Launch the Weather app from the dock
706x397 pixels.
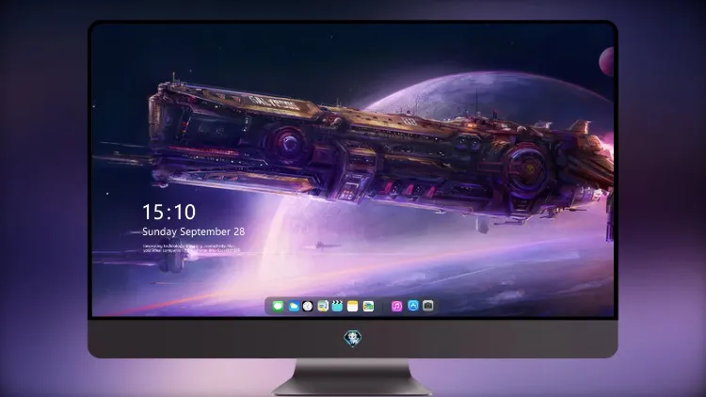tap(293, 307)
